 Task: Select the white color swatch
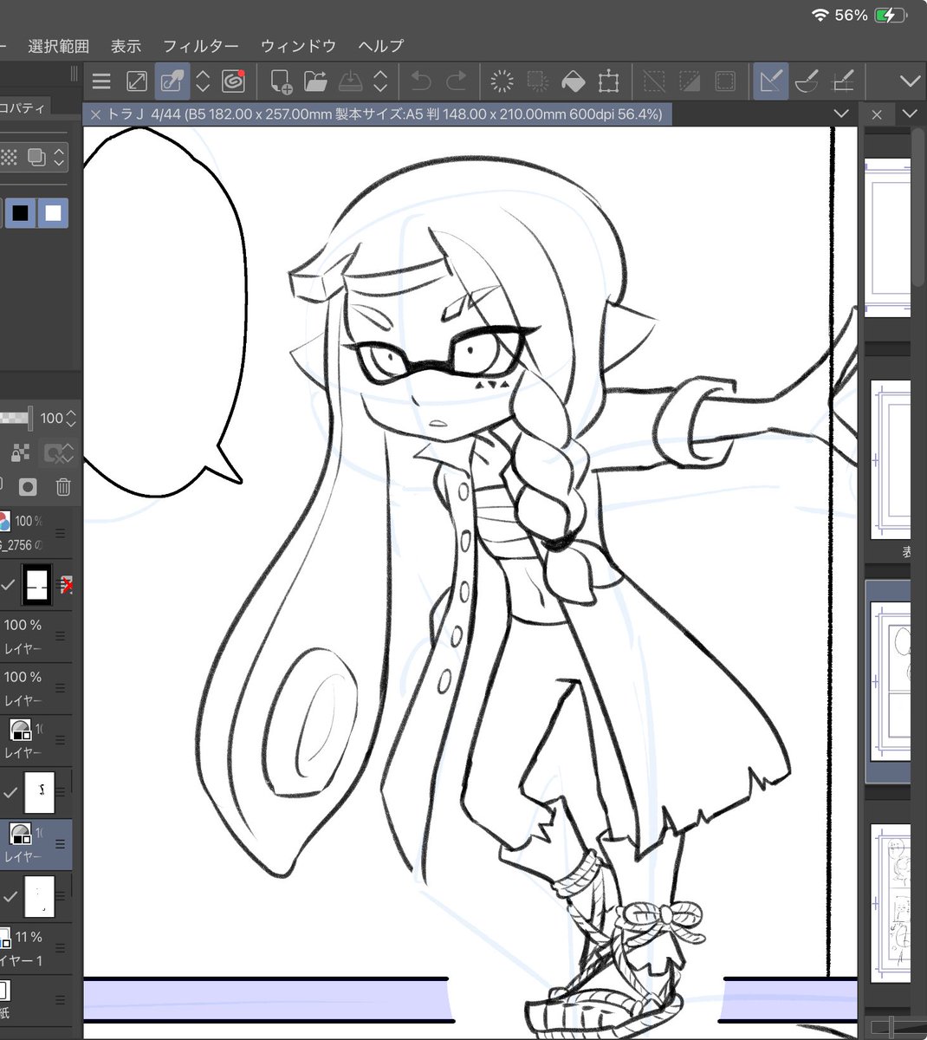[53, 213]
